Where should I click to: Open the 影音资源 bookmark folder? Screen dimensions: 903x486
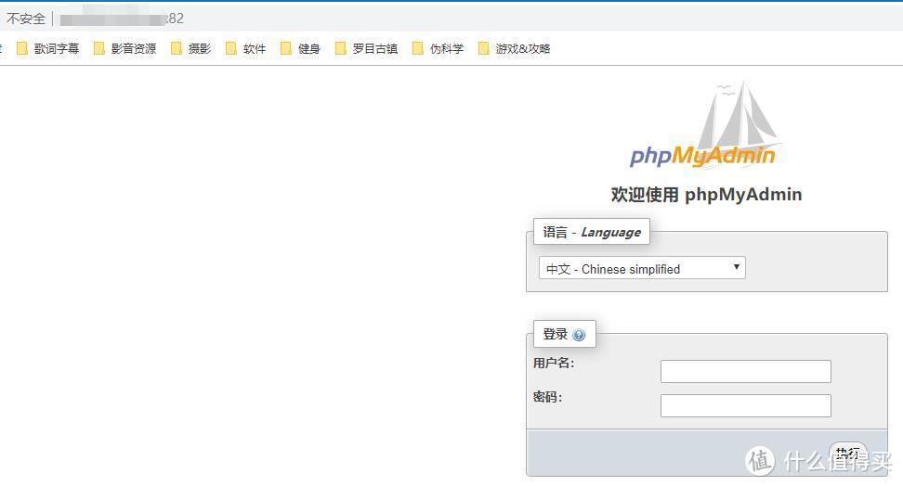click(125, 49)
